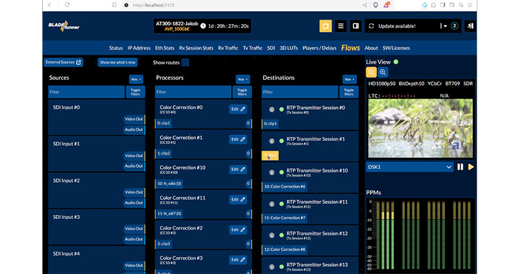Click the logout icon in top right
This screenshot has width=519, height=274.
click(x=470, y=27)
